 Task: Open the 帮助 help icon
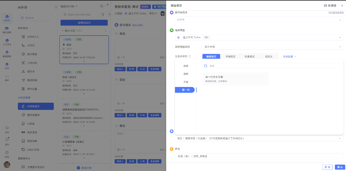[7, 153]
